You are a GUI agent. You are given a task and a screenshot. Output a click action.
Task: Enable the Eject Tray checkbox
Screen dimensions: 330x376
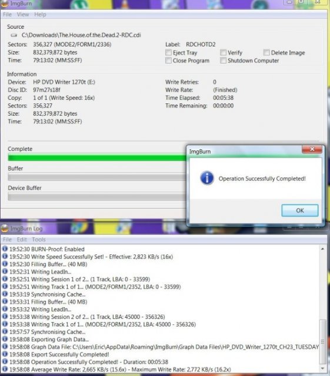(x=168, y=52)
